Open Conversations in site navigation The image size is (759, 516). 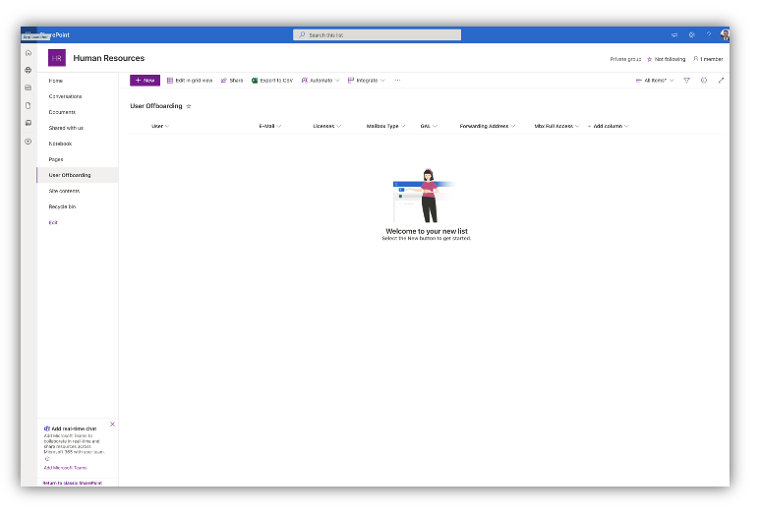(65, 96)
